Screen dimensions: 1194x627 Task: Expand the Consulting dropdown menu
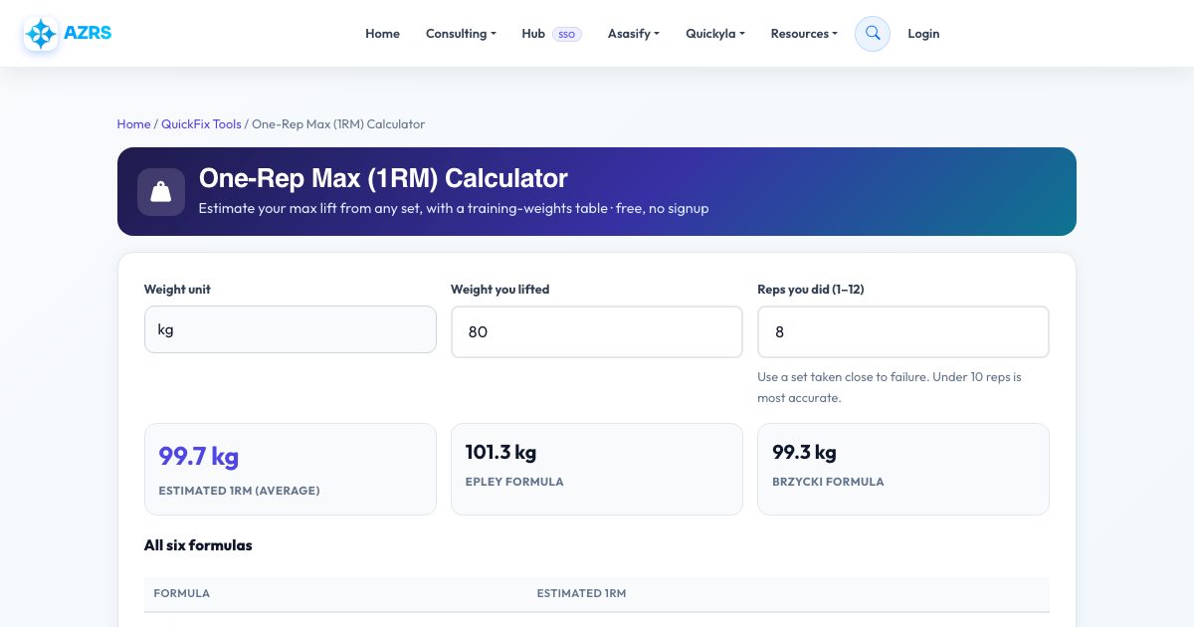tap(461, 34)
